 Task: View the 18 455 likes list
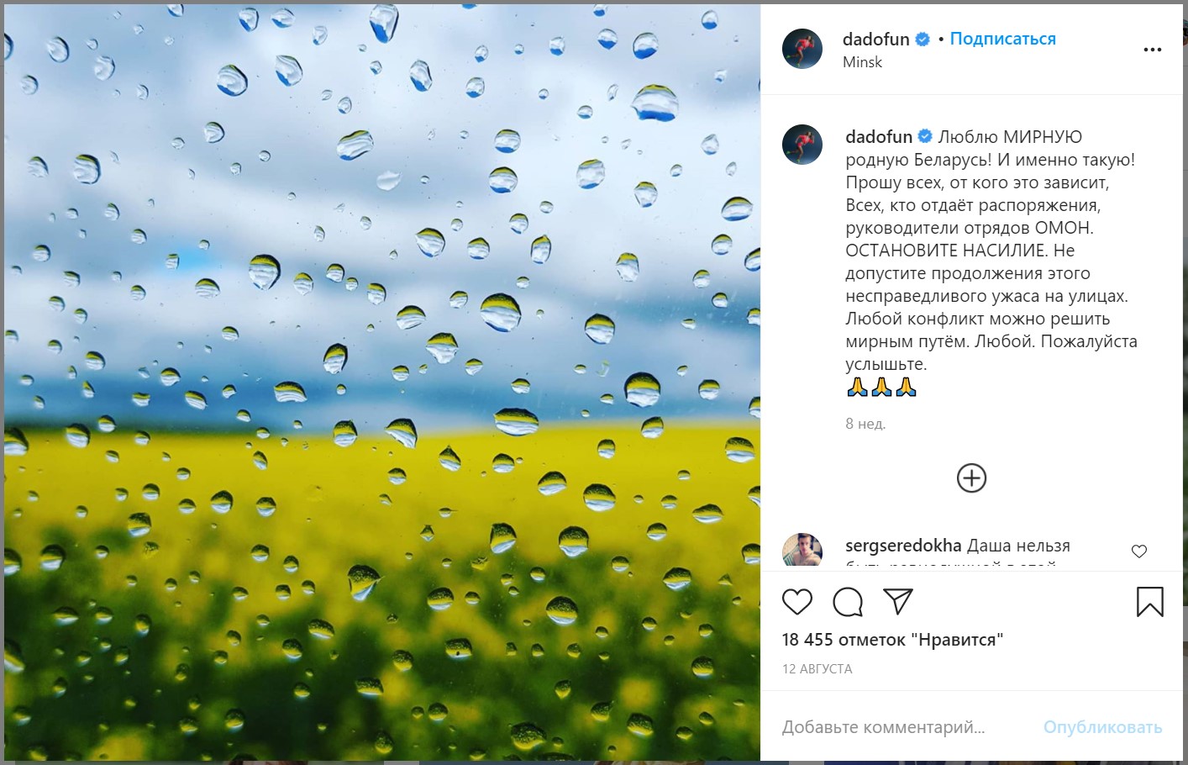pyautogui.click(x=892, y=640)
